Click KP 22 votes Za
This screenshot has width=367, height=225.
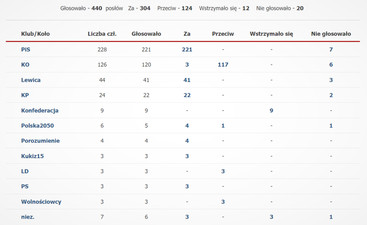[187, 95]
